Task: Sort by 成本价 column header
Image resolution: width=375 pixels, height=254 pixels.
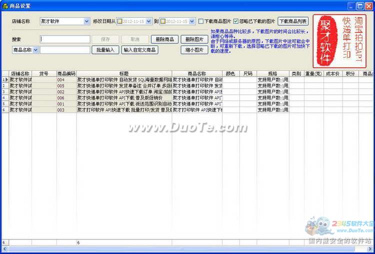Action: click(333, 74)
